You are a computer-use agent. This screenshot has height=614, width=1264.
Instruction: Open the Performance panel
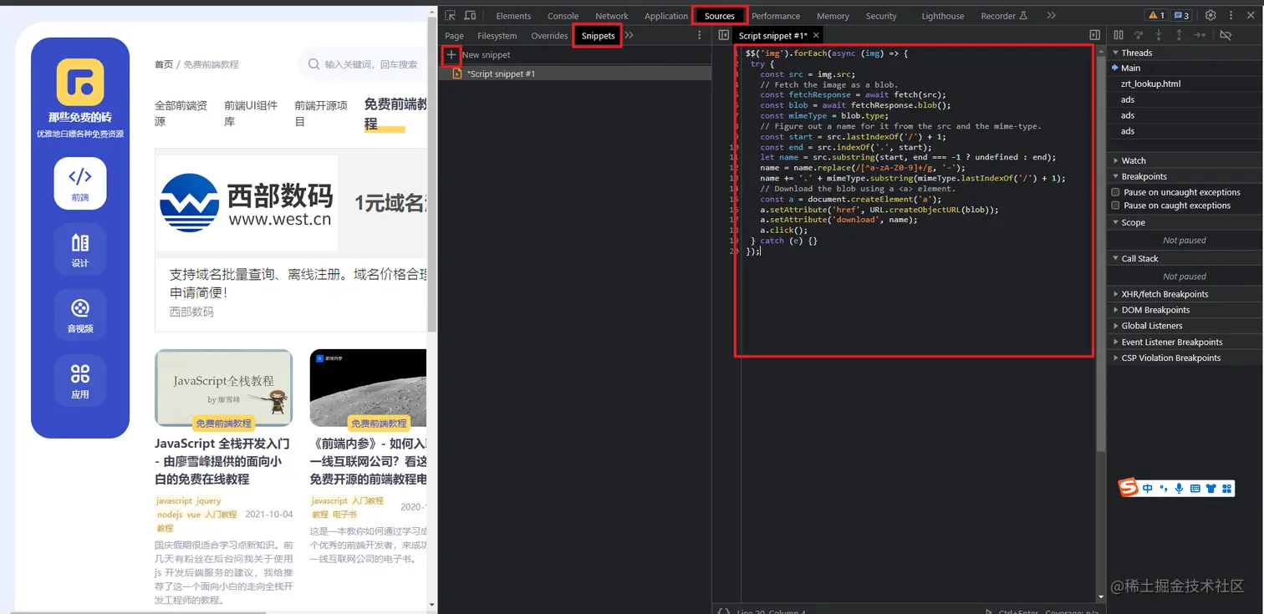[x=776, y=16]
